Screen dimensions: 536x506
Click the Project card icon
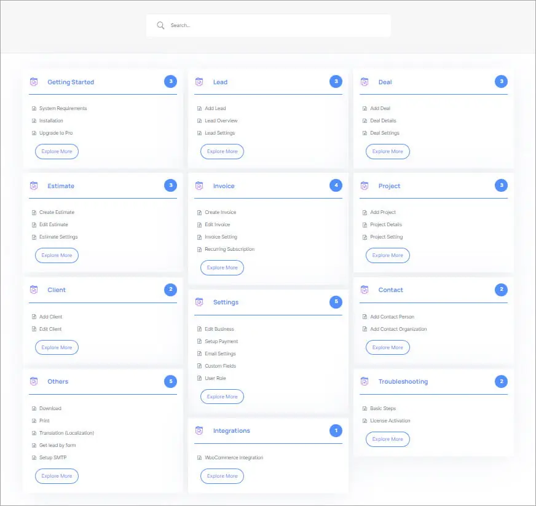pyautogui.click(x=365, y=185)
